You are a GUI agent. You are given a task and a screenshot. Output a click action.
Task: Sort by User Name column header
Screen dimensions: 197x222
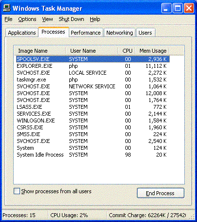coord(92,51)
